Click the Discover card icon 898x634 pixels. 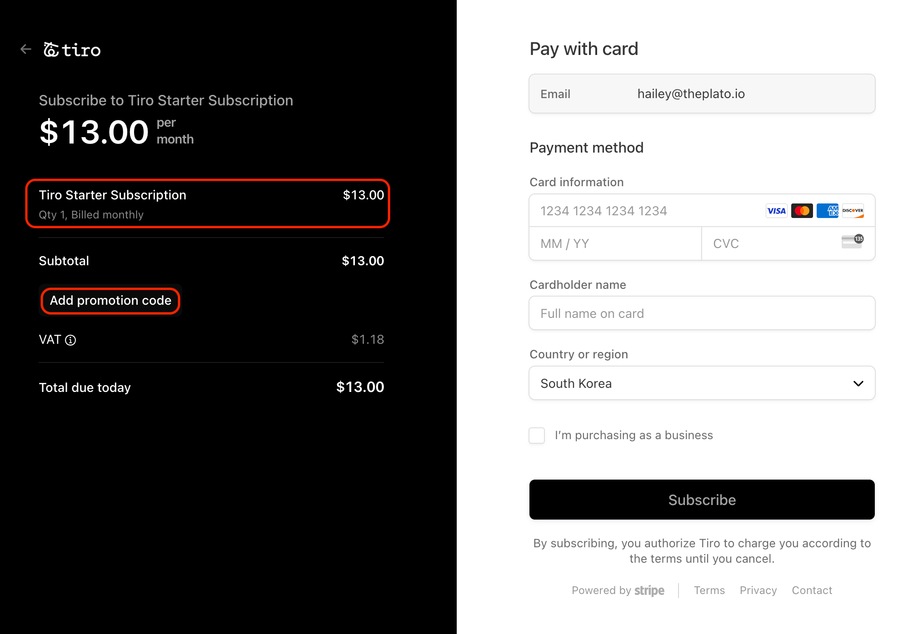pyautogui.click(x=853, y=211)
